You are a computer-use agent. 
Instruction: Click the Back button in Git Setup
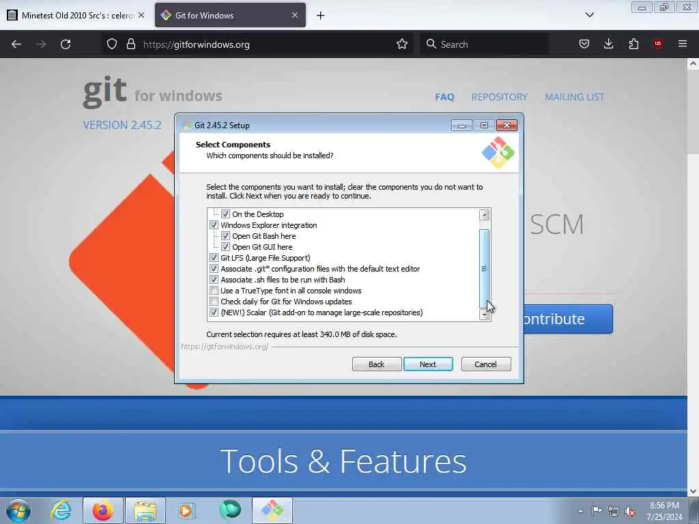tap(377, 364)
